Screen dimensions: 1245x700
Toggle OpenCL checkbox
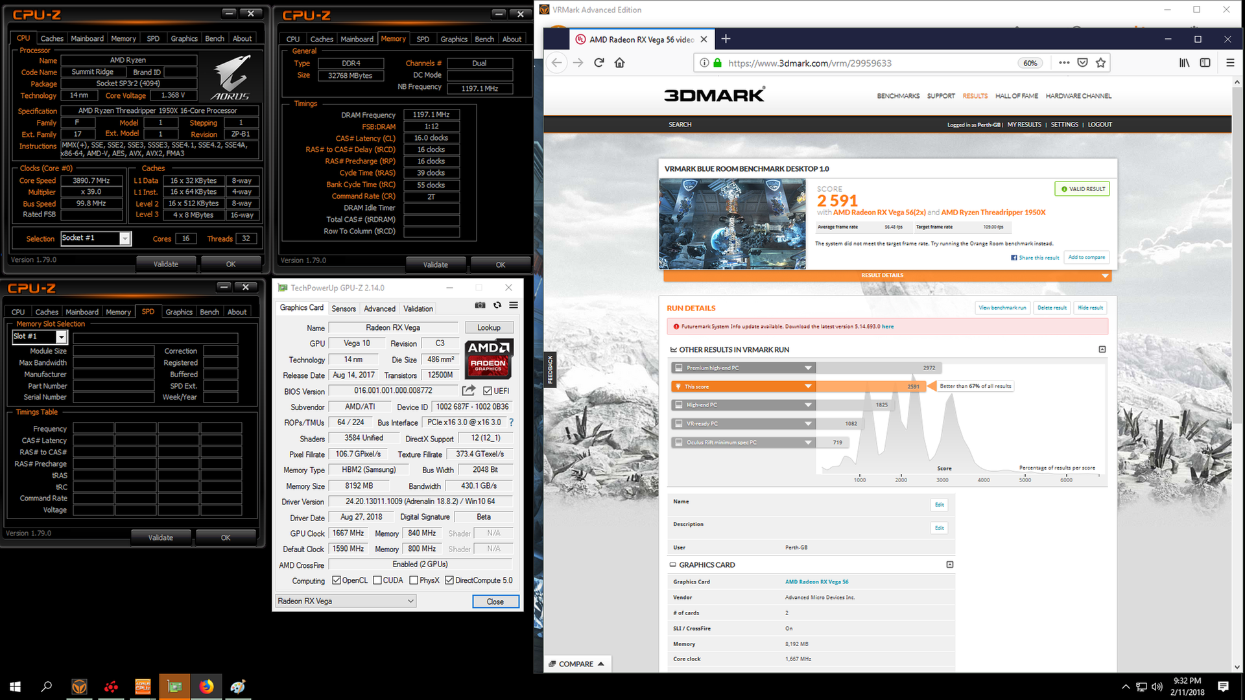click(337, 581)
